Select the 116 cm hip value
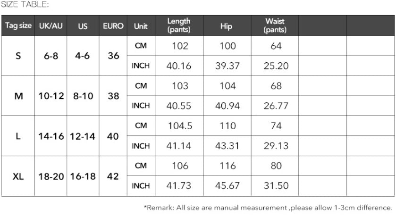396x217 pixels. coord(227,166)
